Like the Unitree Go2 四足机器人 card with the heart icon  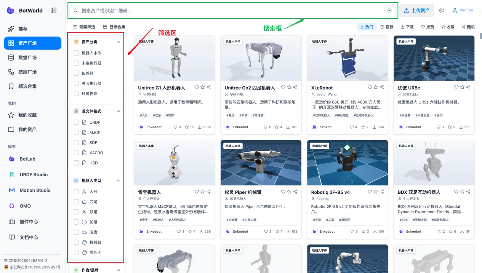[x=283, y=87]
